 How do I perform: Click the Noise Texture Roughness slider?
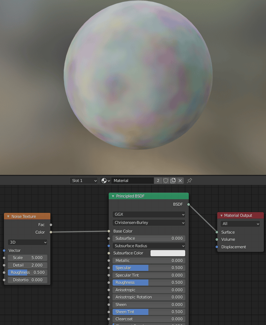click(28, 273)
